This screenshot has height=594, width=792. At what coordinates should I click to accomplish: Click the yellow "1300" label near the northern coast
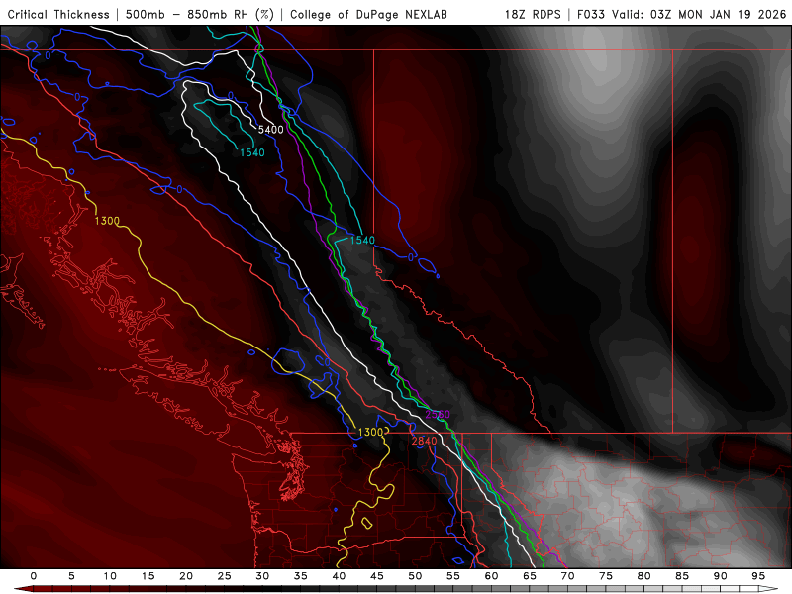click(x=107, y=221)
